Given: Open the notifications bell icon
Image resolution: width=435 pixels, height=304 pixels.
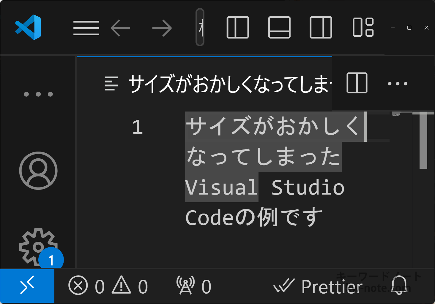Looking at the screenshot, I should [399, 285].
